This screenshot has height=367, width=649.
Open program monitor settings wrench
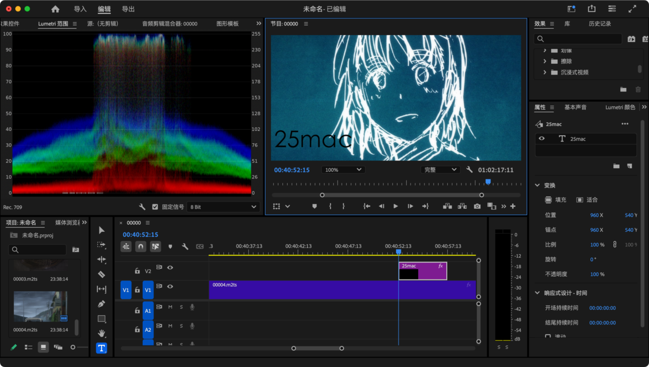(469, 170)
